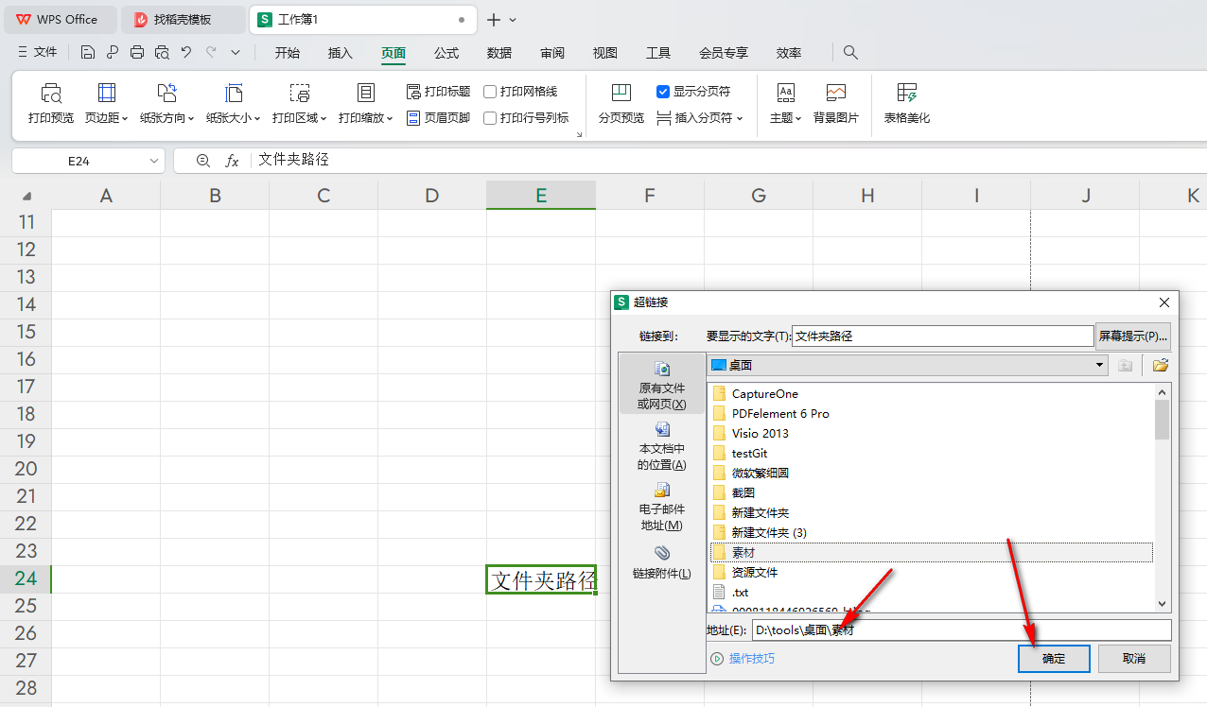Screen dimensions: 1207x707
Task: Click the browse for file folder icon
Action: tap(1161, 365)
